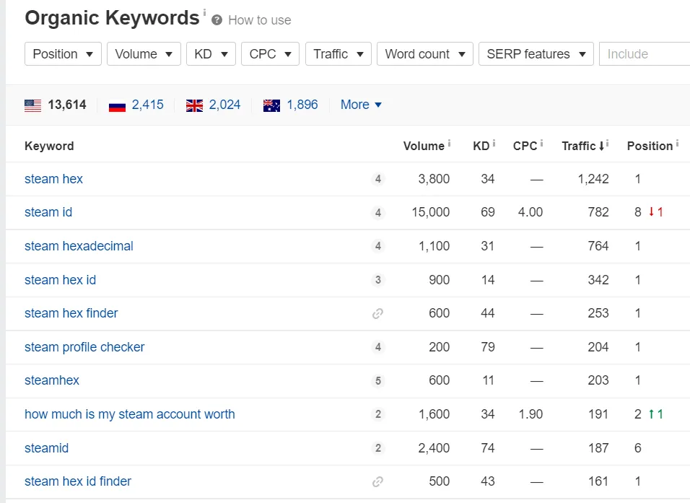Image resolution: width=690 pixels, height=503 pixels.
Task: Open the steam hexadecimal keyword link
Action: pyautogui.click(x=79, y=246)
